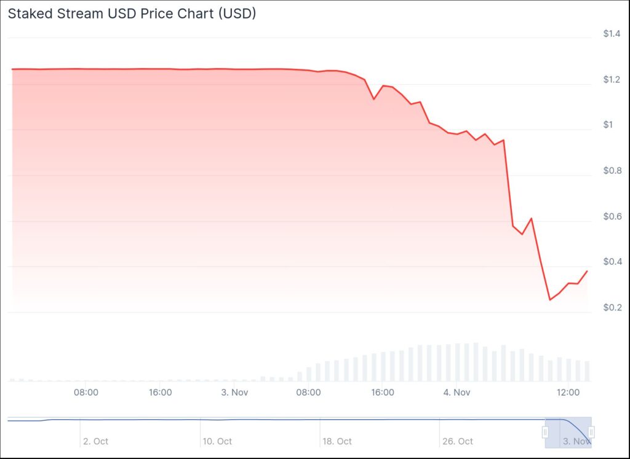Click the final endpoint of the red price line

tap(587, 271)
